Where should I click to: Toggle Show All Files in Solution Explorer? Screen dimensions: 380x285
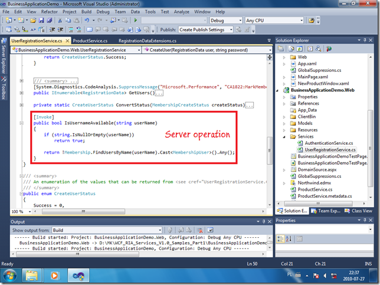[x=291, y=49]
